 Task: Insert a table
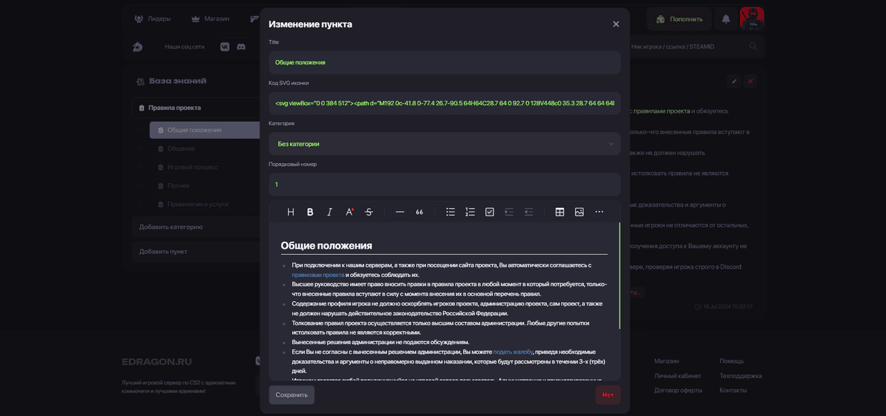(x=560, y=212)
